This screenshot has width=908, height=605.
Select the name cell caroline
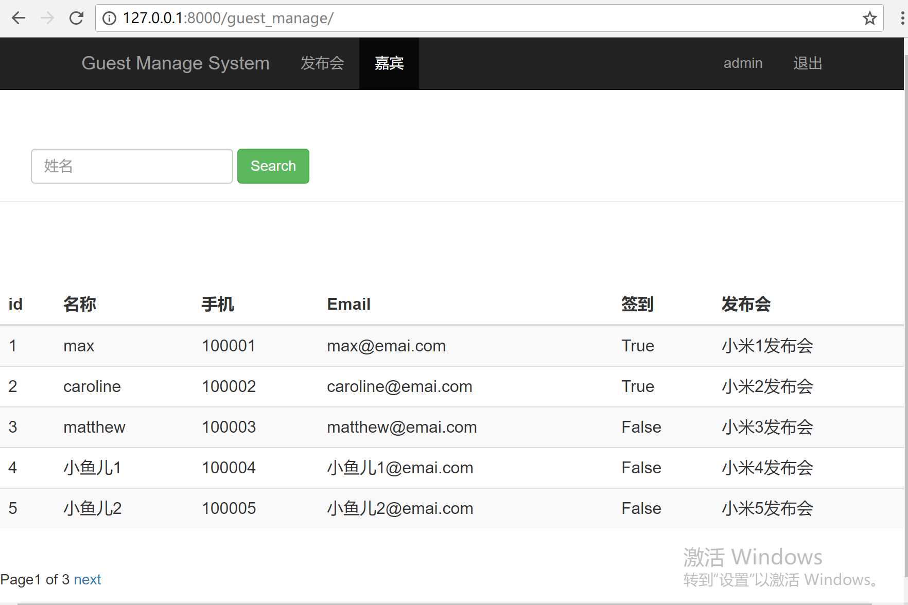click(x=92, y=386)
